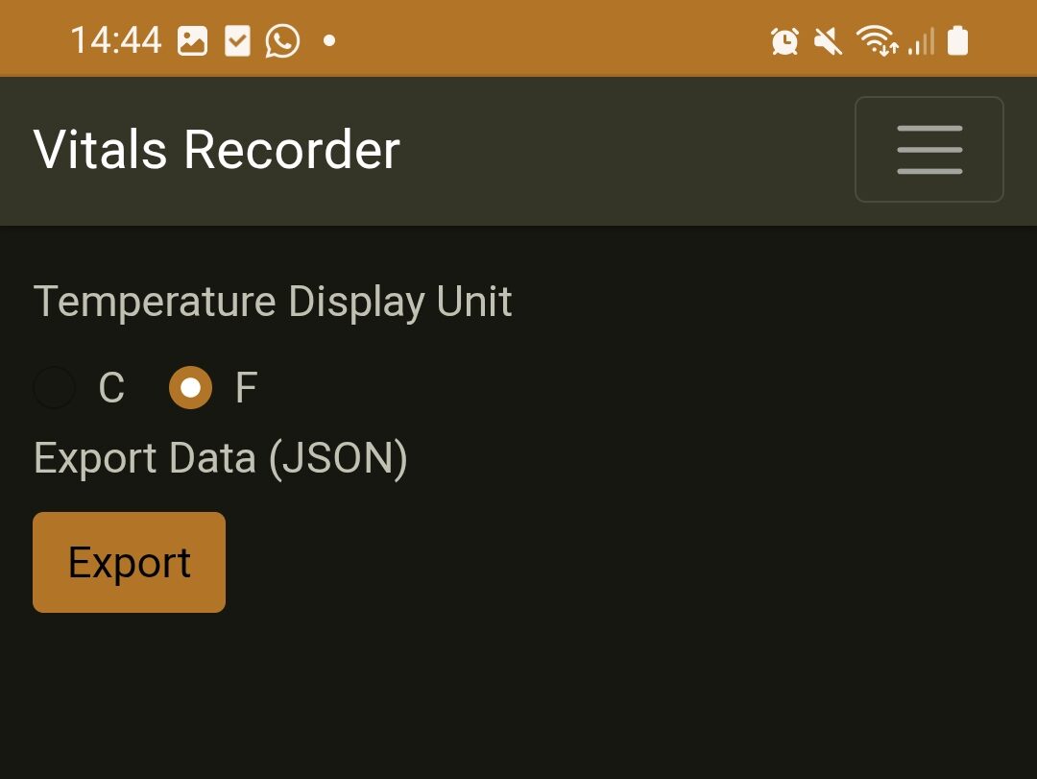The width and height of the screenshot is (1037, 779).
Task: Tap the 14:44 status bar clock
Action: click(x=116, y=41)
